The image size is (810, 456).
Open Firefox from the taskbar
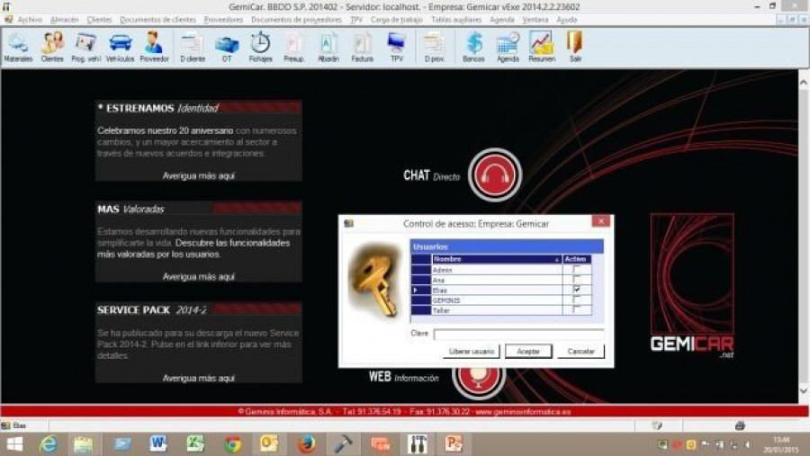click(306, 444)
